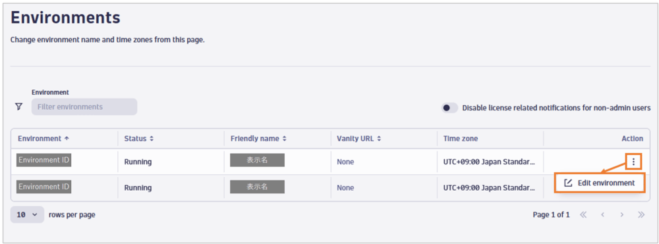Click the pencil icon beside Edit environment
The width and height of the screenshot is (659, 244).
pos(568,183)
